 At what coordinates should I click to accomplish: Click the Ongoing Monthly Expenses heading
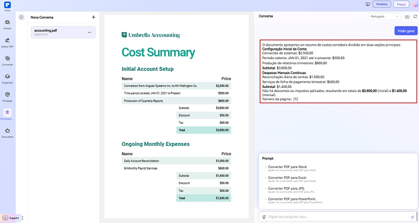[155, 144]
